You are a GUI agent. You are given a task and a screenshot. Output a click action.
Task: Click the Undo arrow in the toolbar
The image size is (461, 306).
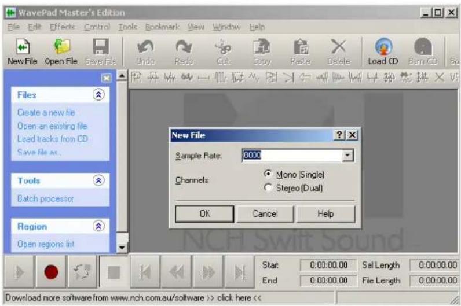point(145,46)
